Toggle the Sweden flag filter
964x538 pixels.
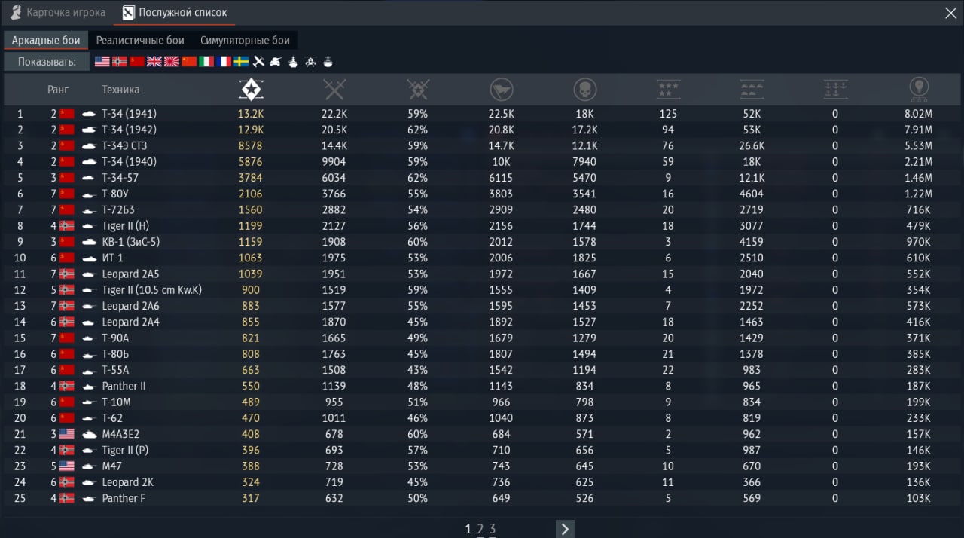241,62
